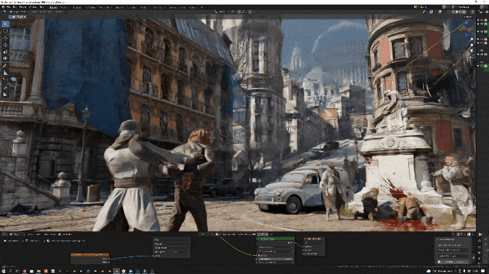
Task: Open the Flat projection dropdown on image node
Action: [x=171, y=240]
